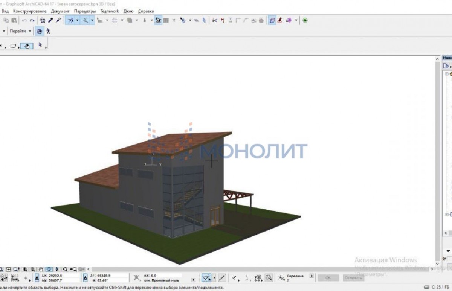Click the red adjust icon
The width and height of the screenshot is (452, 291).
[222, 20]
